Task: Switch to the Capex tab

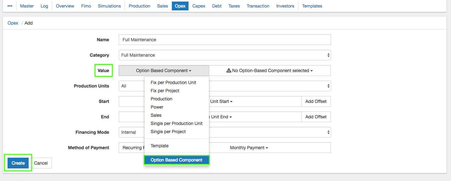Action: [x=199, y=6]
